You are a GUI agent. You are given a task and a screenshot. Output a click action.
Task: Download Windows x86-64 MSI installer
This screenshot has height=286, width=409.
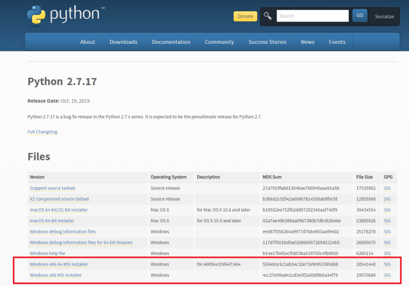point(59,264)
